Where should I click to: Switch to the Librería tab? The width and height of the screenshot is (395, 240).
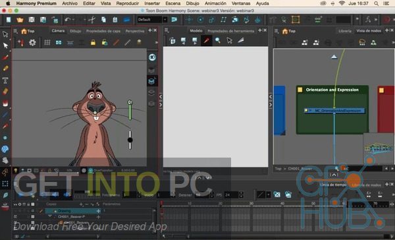point(345,31)
